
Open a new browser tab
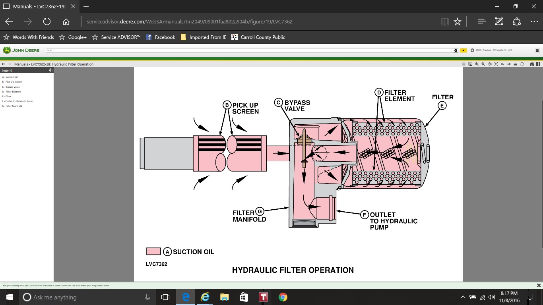(86, 7)
